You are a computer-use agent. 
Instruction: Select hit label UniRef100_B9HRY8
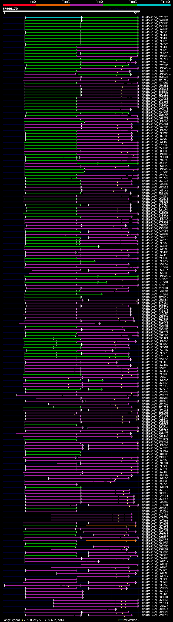click(155, 41)
